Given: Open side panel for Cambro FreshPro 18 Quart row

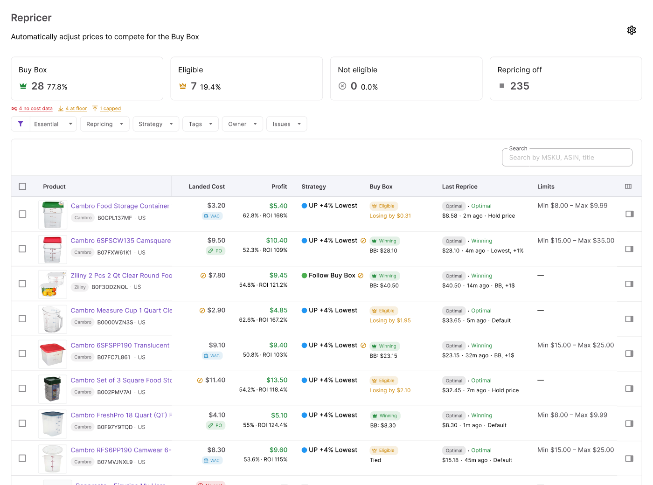Looking at the screenshot, I should tap(629, 423).
